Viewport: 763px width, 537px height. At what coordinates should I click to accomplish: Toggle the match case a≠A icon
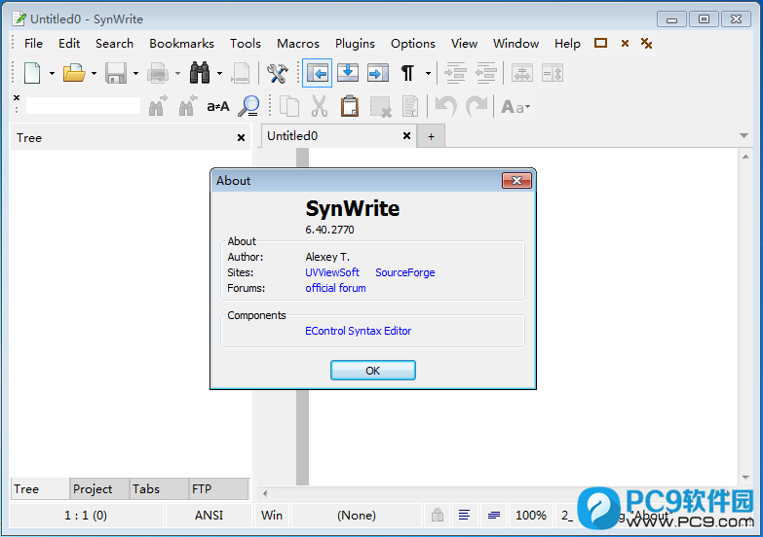coord(218,106)
